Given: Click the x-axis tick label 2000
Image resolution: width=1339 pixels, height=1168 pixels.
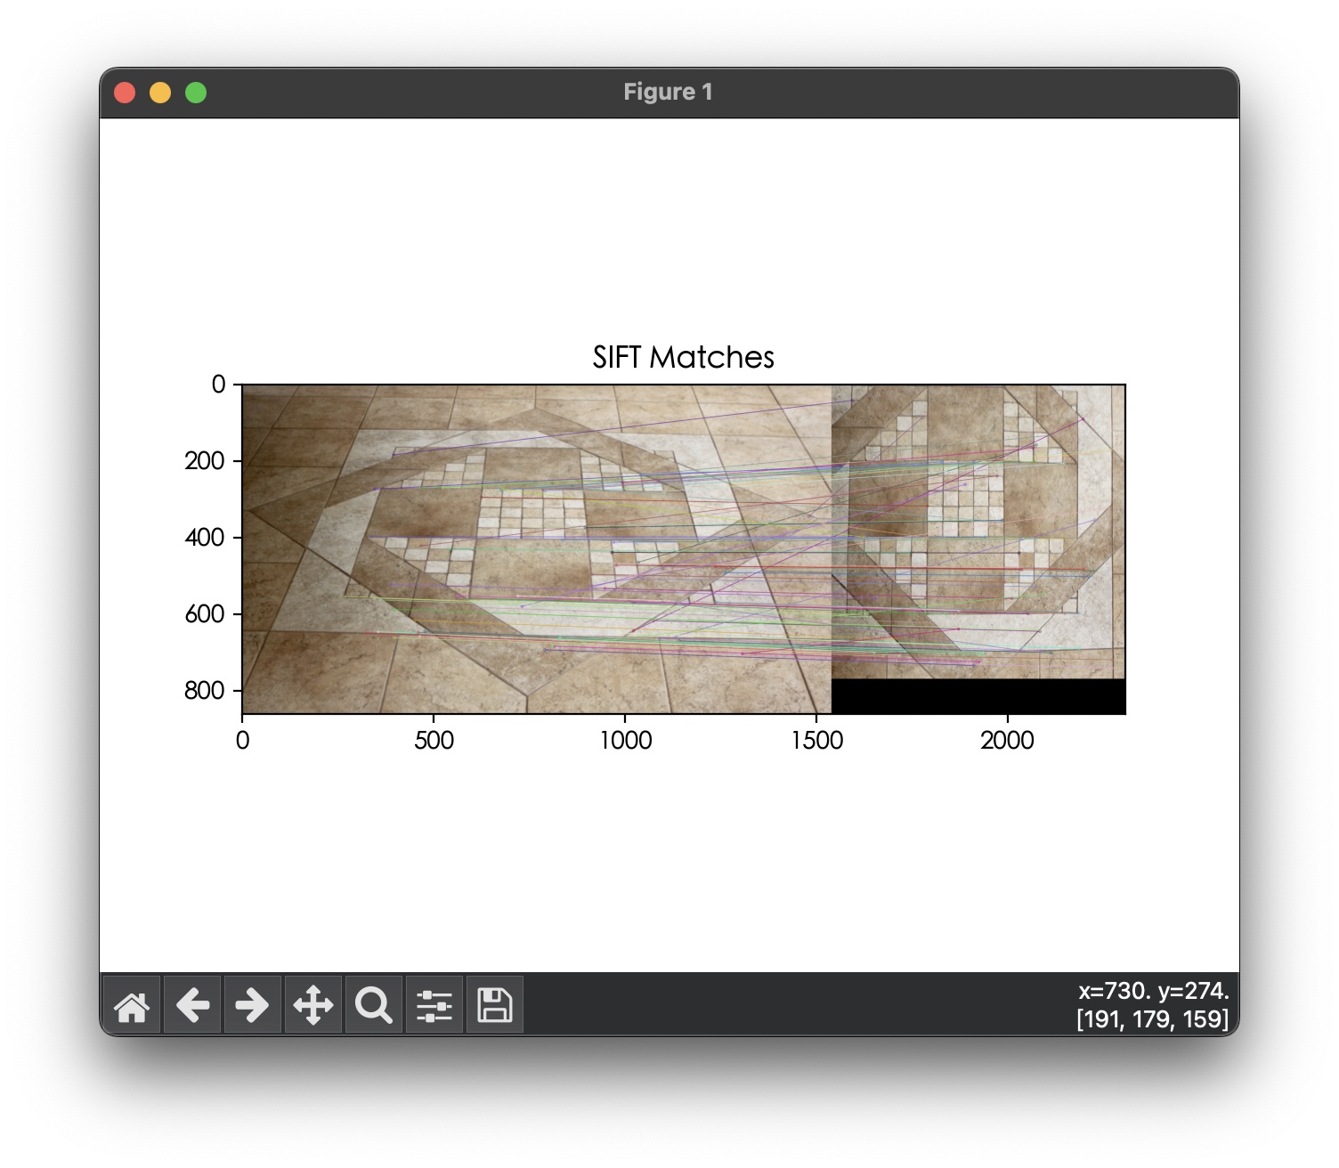Looking at the screenshot, I should click(x=1007, y=740).
